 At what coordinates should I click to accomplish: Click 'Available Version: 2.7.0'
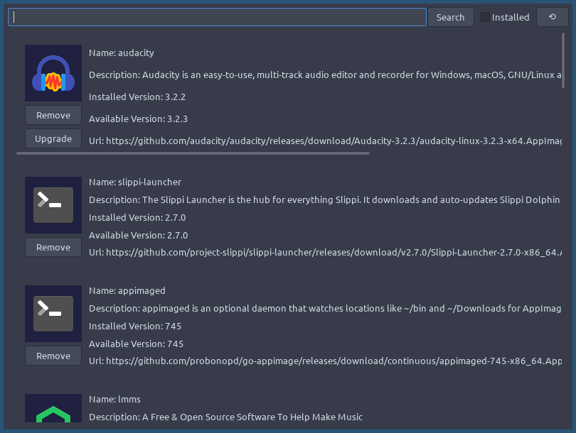tap(138, 235)
